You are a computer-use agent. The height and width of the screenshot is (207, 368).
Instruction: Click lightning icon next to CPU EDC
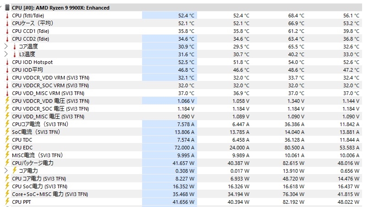pos(7,148)
